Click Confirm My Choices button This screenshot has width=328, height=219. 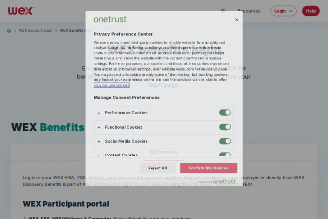point(208,168)
